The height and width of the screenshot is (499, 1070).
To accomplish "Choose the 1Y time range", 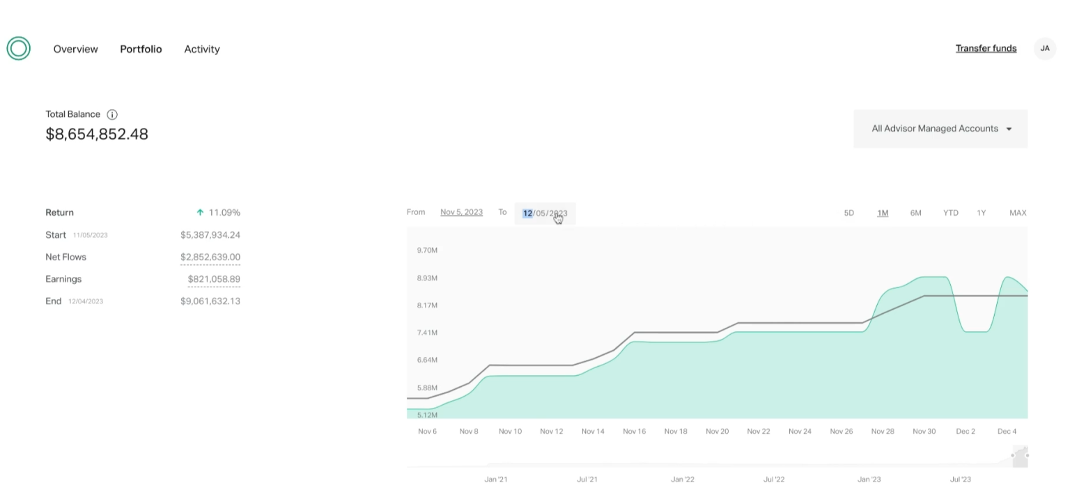I will (x=981, y=213).
